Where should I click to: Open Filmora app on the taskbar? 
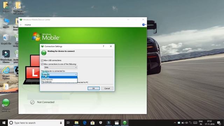click(109, 123)
